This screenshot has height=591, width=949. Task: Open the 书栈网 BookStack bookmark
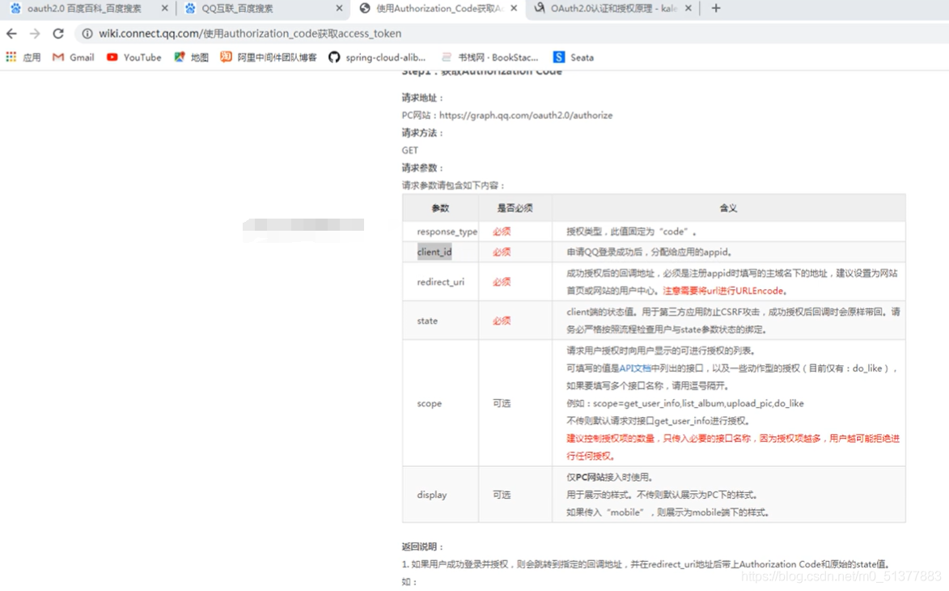pyautogui.click(x=489, y=57)
